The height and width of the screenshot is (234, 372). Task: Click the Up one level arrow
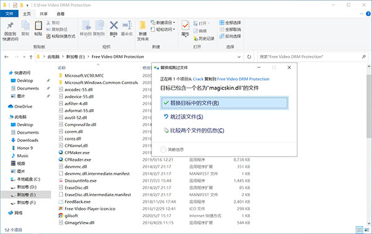[x=31, y=57]
